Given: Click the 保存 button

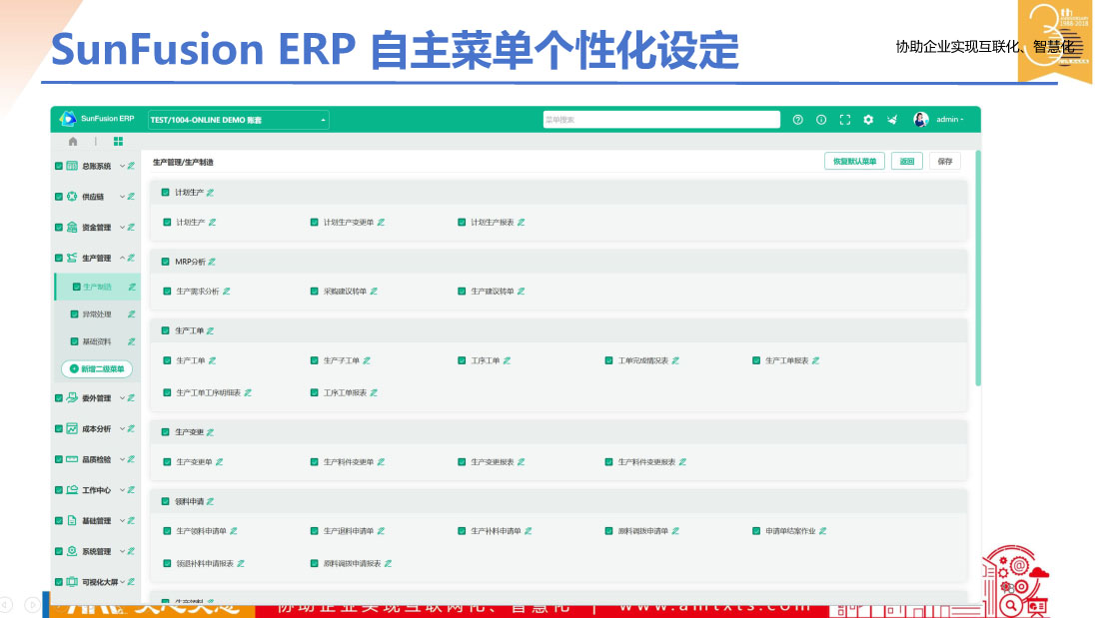Looking at the screenshot, I should pos(945,161).
